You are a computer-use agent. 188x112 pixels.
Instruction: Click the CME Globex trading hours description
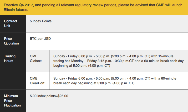click(119, 61)
